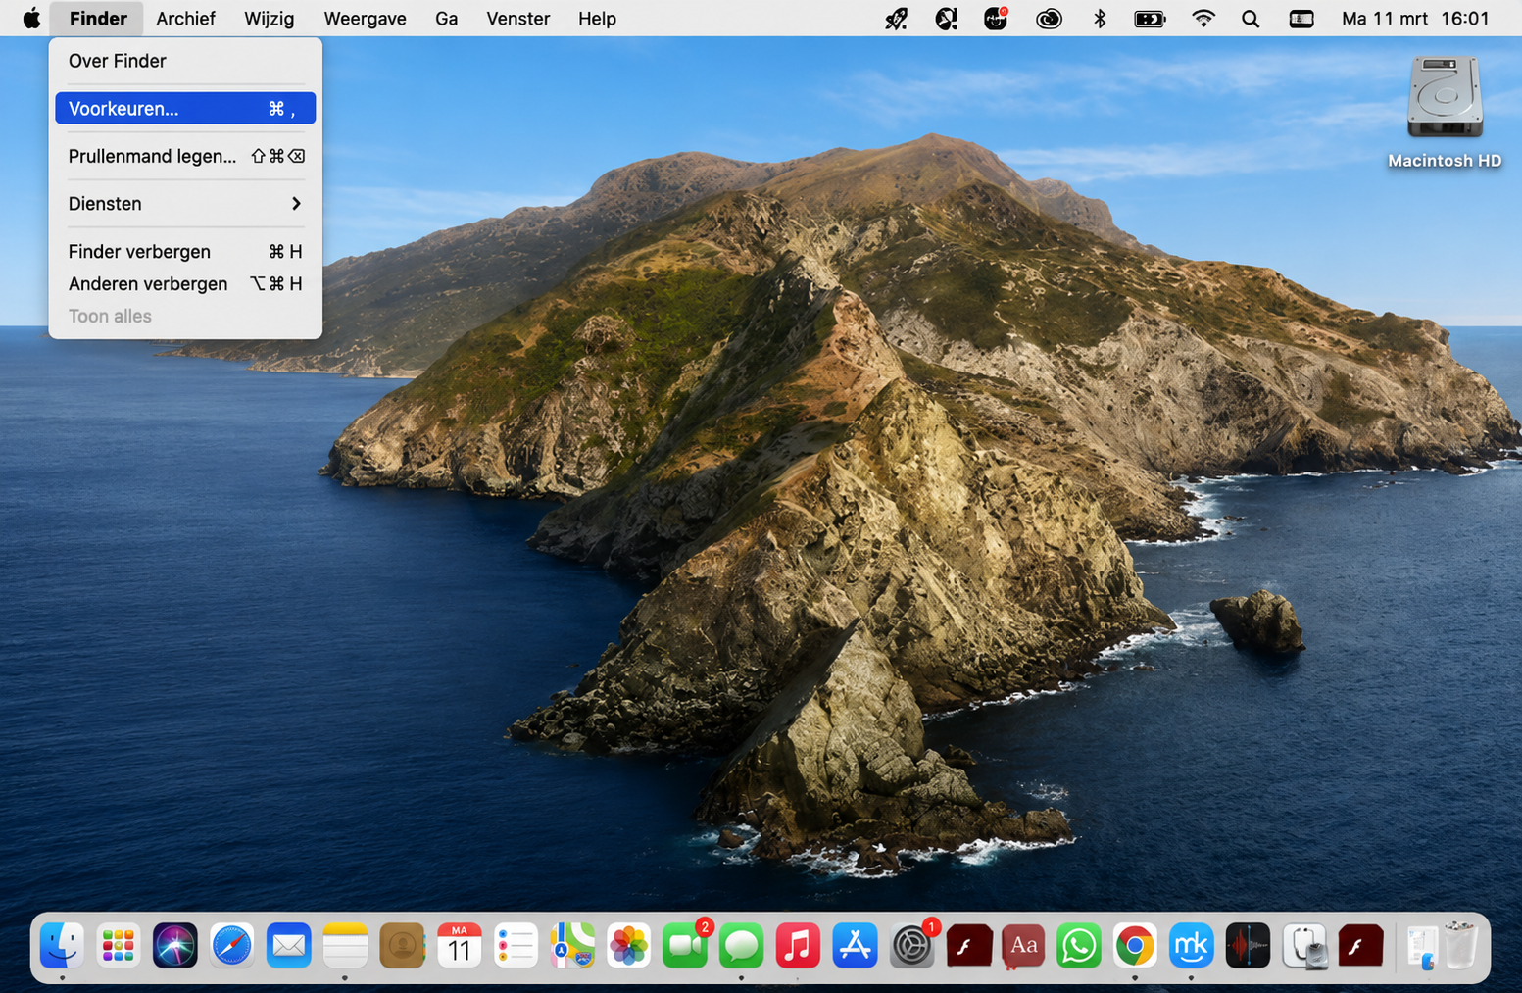Open the blue mk app icon
This screenshot has height=993, width=1522.
pos(1191,946)
